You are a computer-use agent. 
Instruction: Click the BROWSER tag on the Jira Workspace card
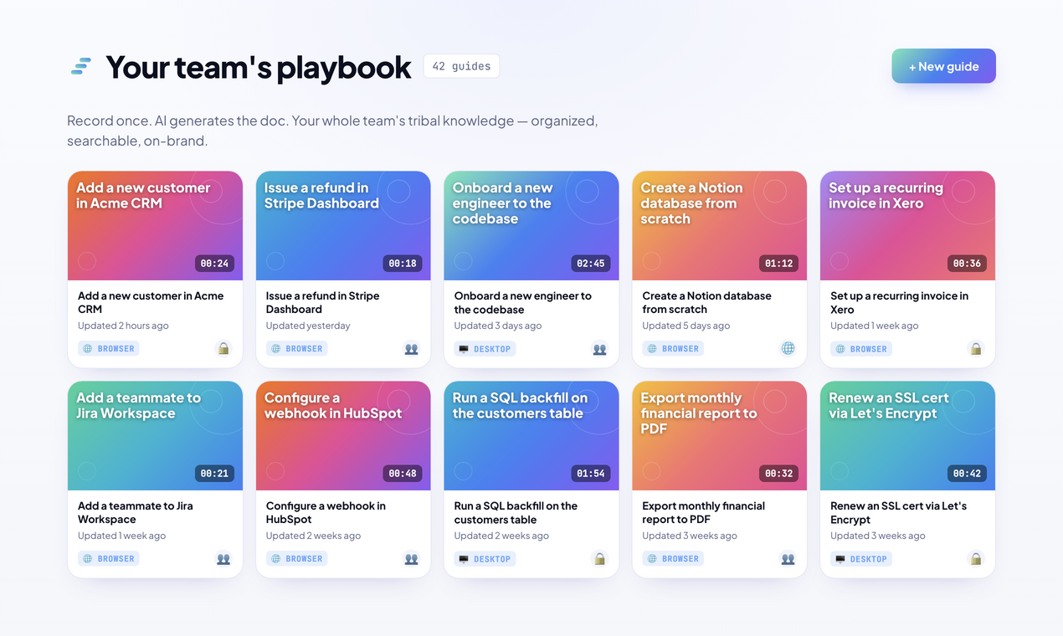109,559
